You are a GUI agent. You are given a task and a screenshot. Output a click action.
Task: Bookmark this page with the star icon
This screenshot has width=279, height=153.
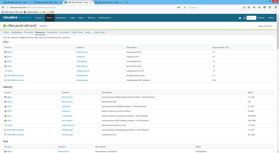point(244,7)
